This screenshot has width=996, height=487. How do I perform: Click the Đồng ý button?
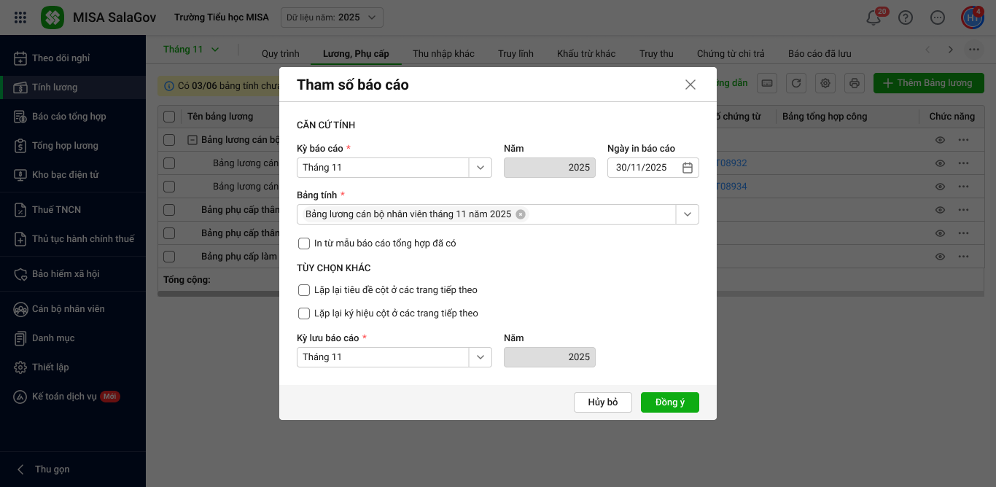tap(669, 402)
